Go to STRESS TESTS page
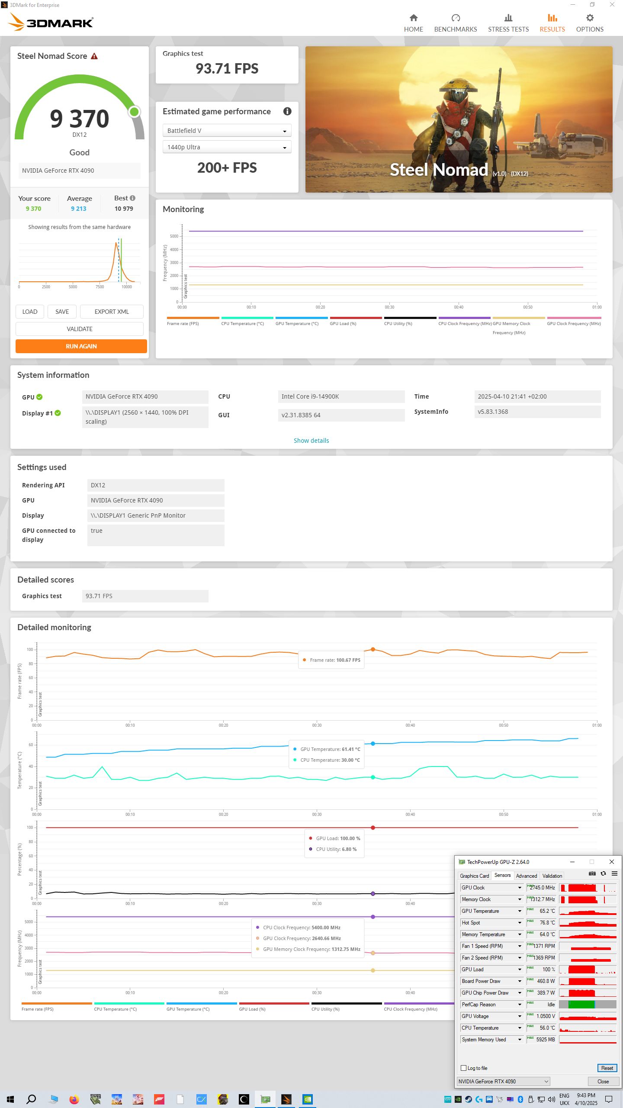Image resolution: width=623 pixels, height=1108 pixels. [x=508, y=23]
